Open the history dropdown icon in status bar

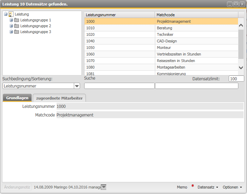[103, 187]
